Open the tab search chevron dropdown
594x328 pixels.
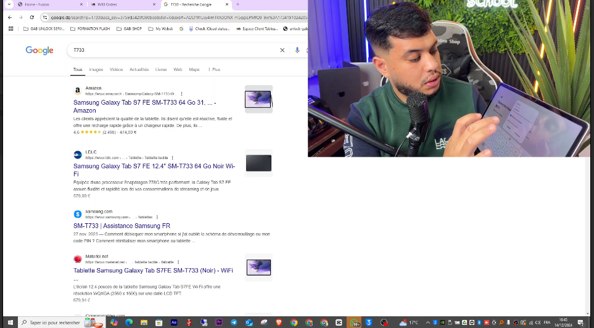9,4
